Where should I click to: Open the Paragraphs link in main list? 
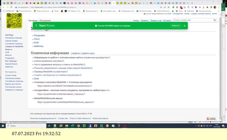tap(39, 36)
